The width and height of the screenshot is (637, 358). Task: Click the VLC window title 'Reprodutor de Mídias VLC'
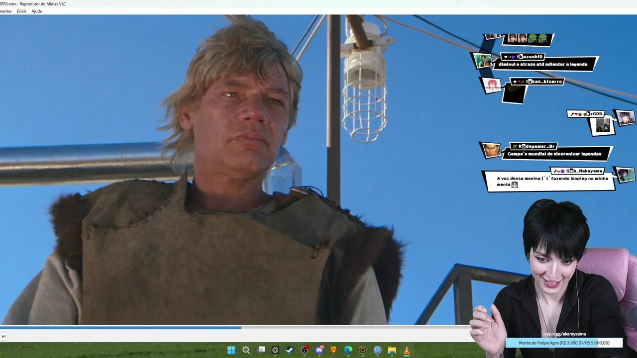tap(44, 4)
